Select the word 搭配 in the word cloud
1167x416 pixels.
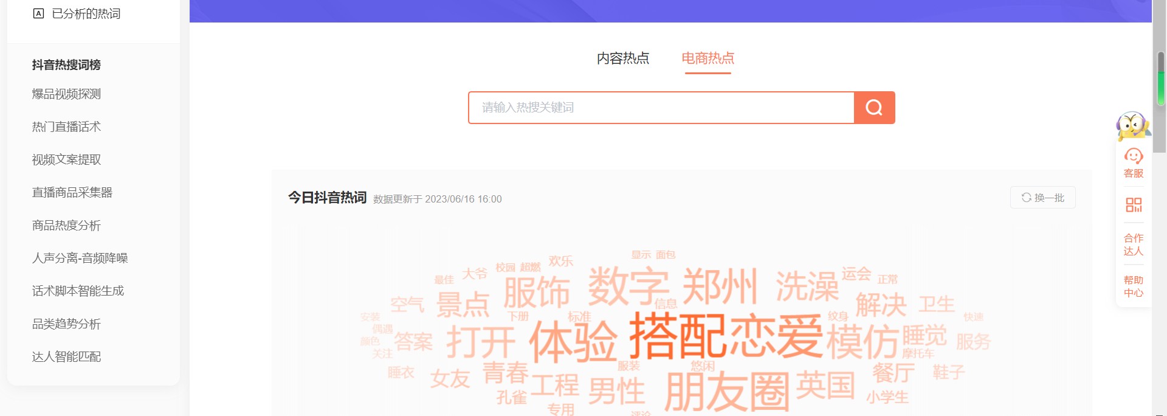pos(678,336)
